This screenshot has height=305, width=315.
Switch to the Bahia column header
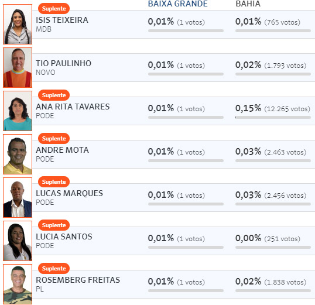(x=248, y=4)
